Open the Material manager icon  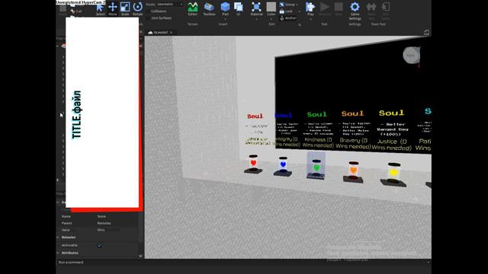point(256,8)
